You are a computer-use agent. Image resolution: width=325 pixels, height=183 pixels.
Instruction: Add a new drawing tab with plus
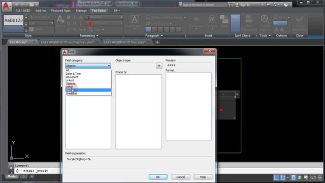[157, 42]
